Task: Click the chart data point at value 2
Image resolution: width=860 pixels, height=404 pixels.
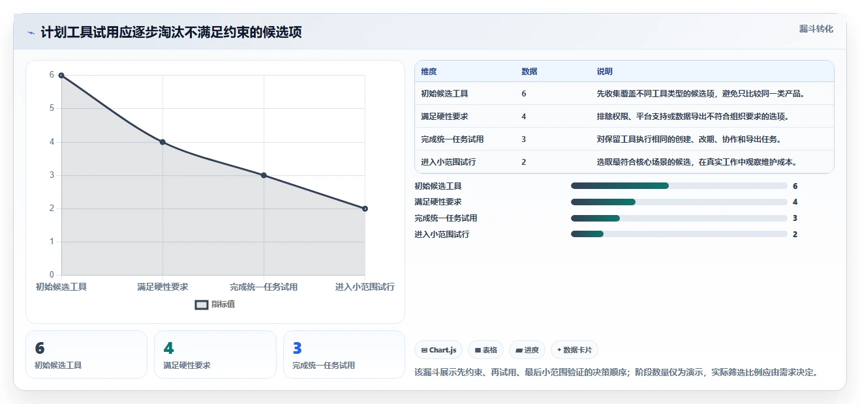Action: (x=365, y=209)
